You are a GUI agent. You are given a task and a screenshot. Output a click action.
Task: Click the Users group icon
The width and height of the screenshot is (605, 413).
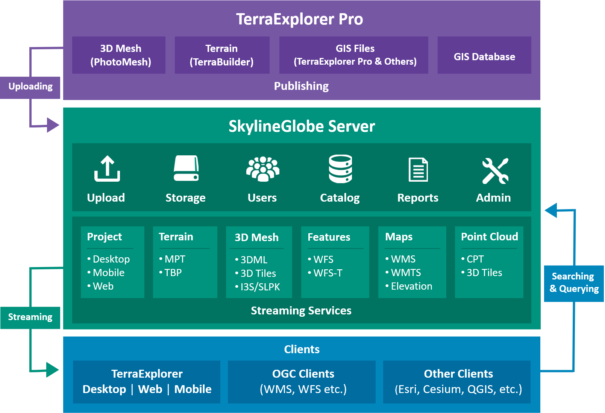point(262,169)
